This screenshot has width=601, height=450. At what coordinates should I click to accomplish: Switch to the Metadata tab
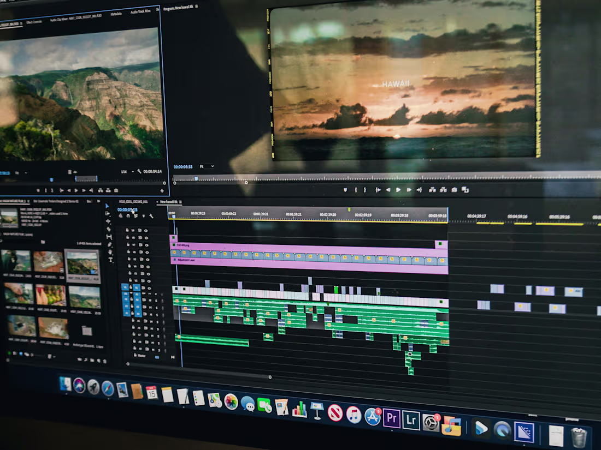pos(116,13)
